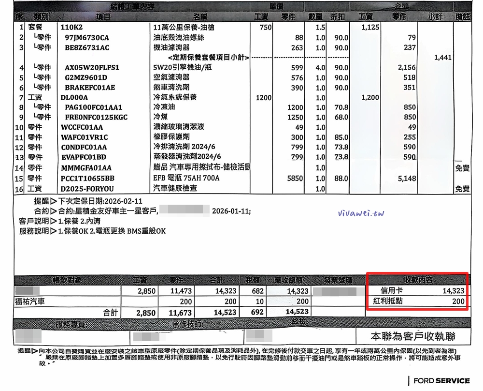
Task: Select the 本聯為客戶收執聯 text box
Action: pos(412,336)
